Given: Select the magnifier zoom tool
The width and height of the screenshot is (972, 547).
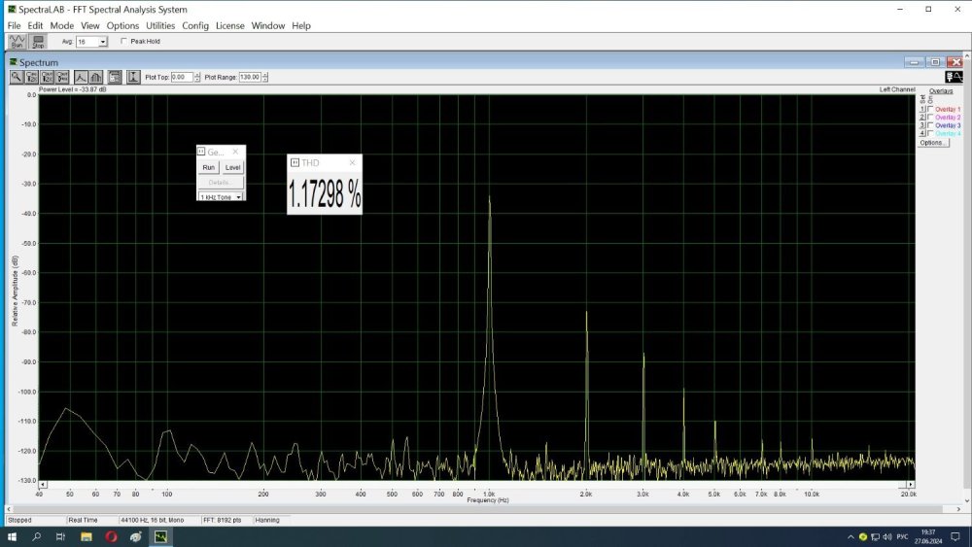Looking at the screenshot, I should (x=17, y=77).
